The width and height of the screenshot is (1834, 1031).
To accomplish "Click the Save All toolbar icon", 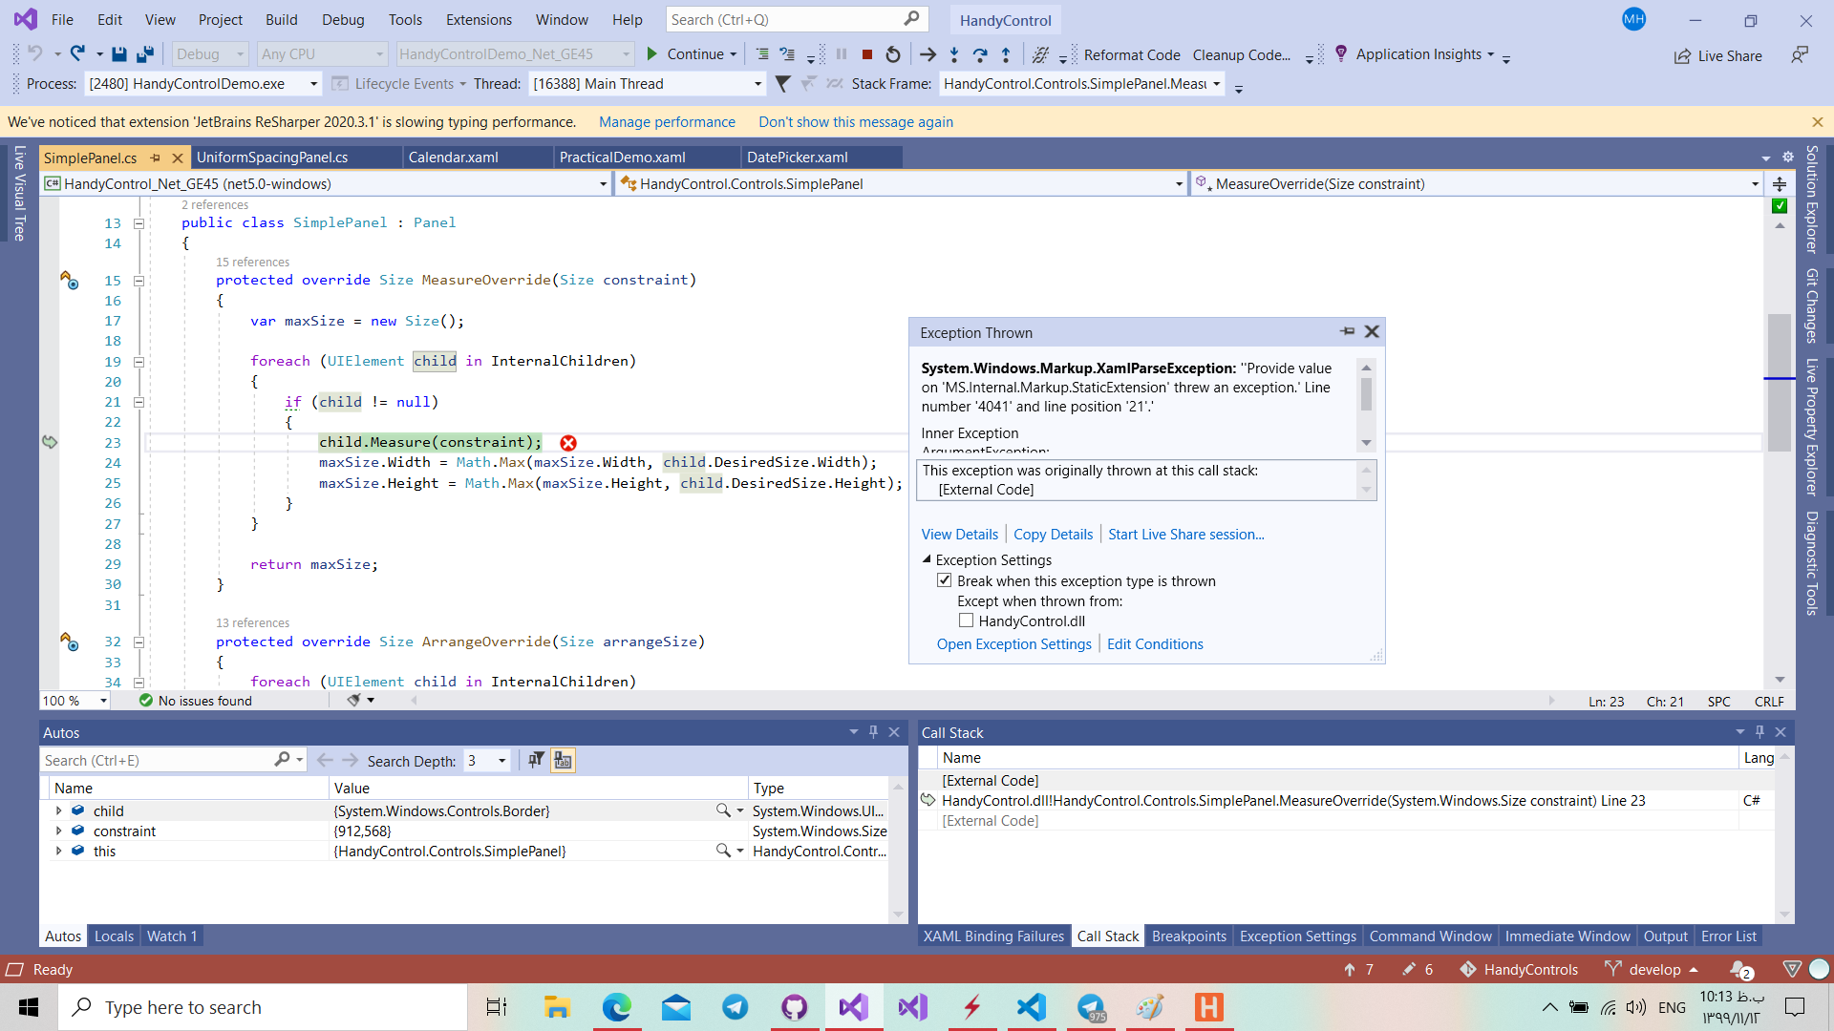I will pyautogui.click(x=145, y=54).
